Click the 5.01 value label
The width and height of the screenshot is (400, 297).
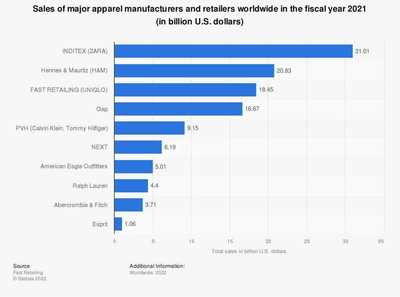pyautogui.click(x=161, y=167)
